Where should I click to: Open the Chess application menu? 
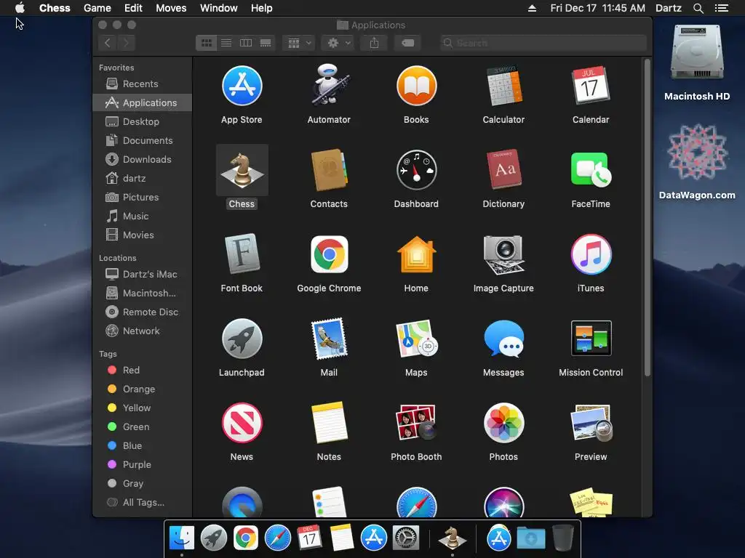[55, 8]
